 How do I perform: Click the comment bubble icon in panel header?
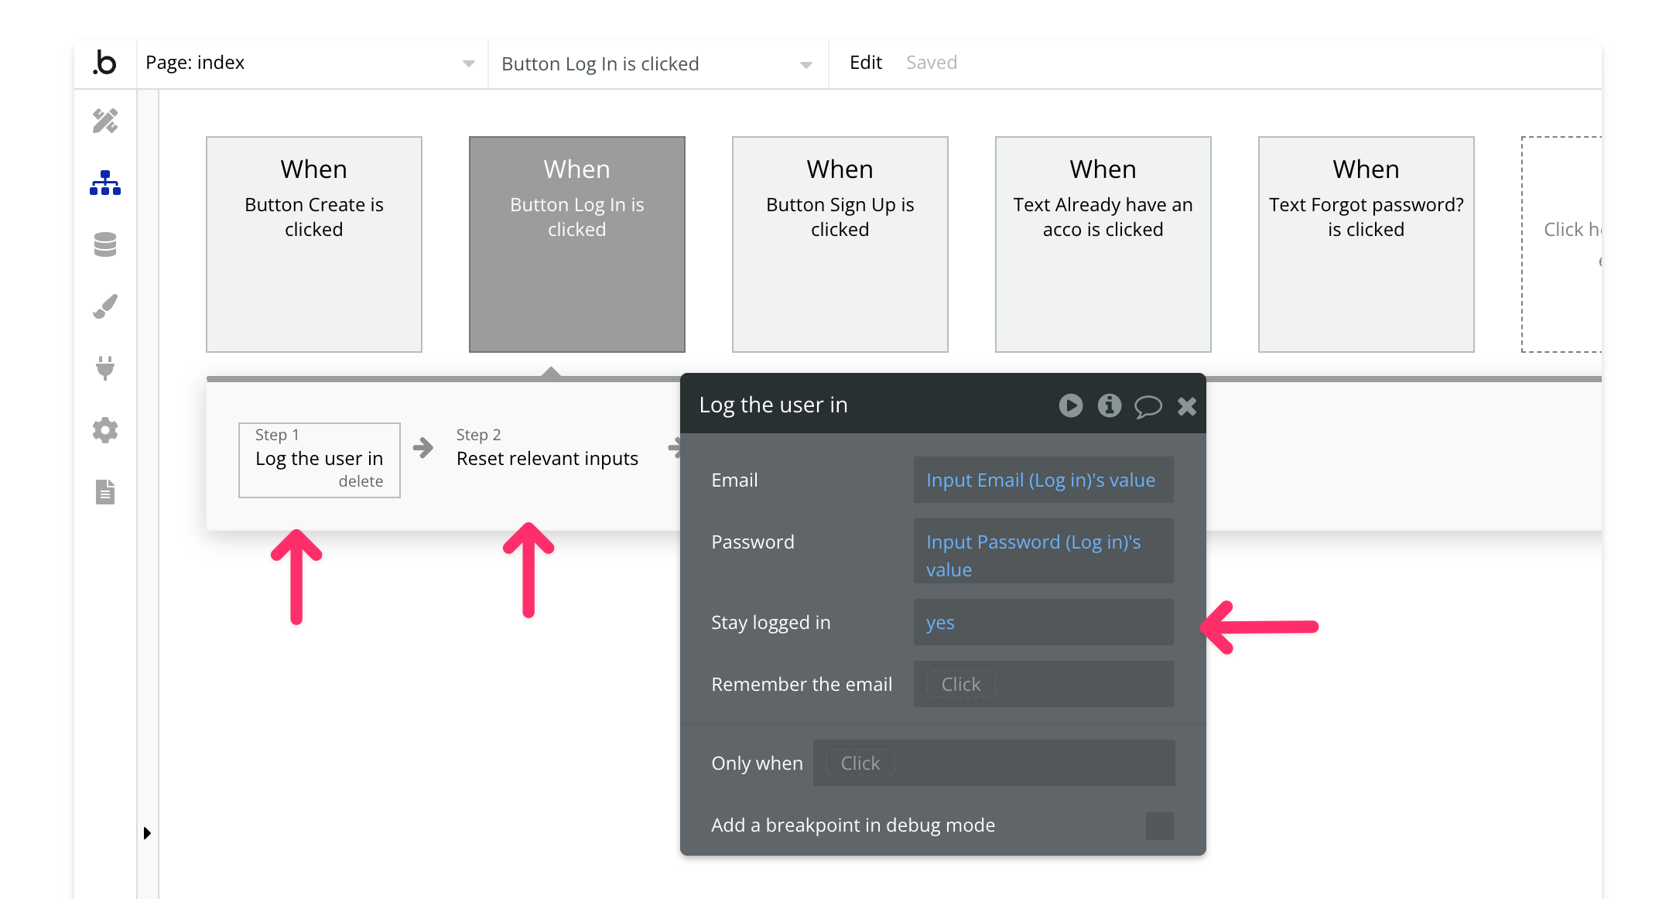point(1148,405)
